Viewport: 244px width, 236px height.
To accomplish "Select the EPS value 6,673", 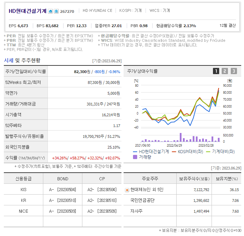I will (23, 26).
